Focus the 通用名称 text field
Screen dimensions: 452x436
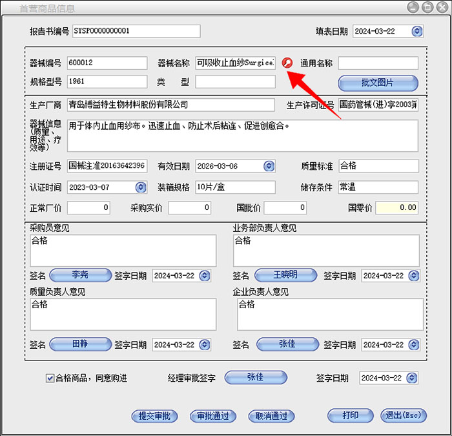pos(378,63)
